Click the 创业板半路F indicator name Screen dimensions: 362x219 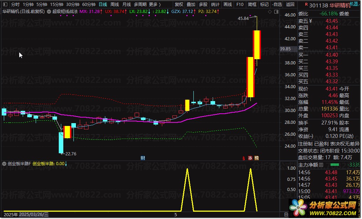click(19, 164)
